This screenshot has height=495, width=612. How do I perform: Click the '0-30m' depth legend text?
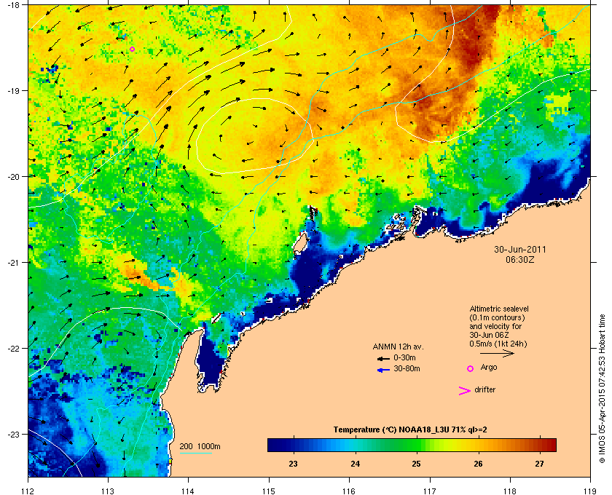point(404,357)
